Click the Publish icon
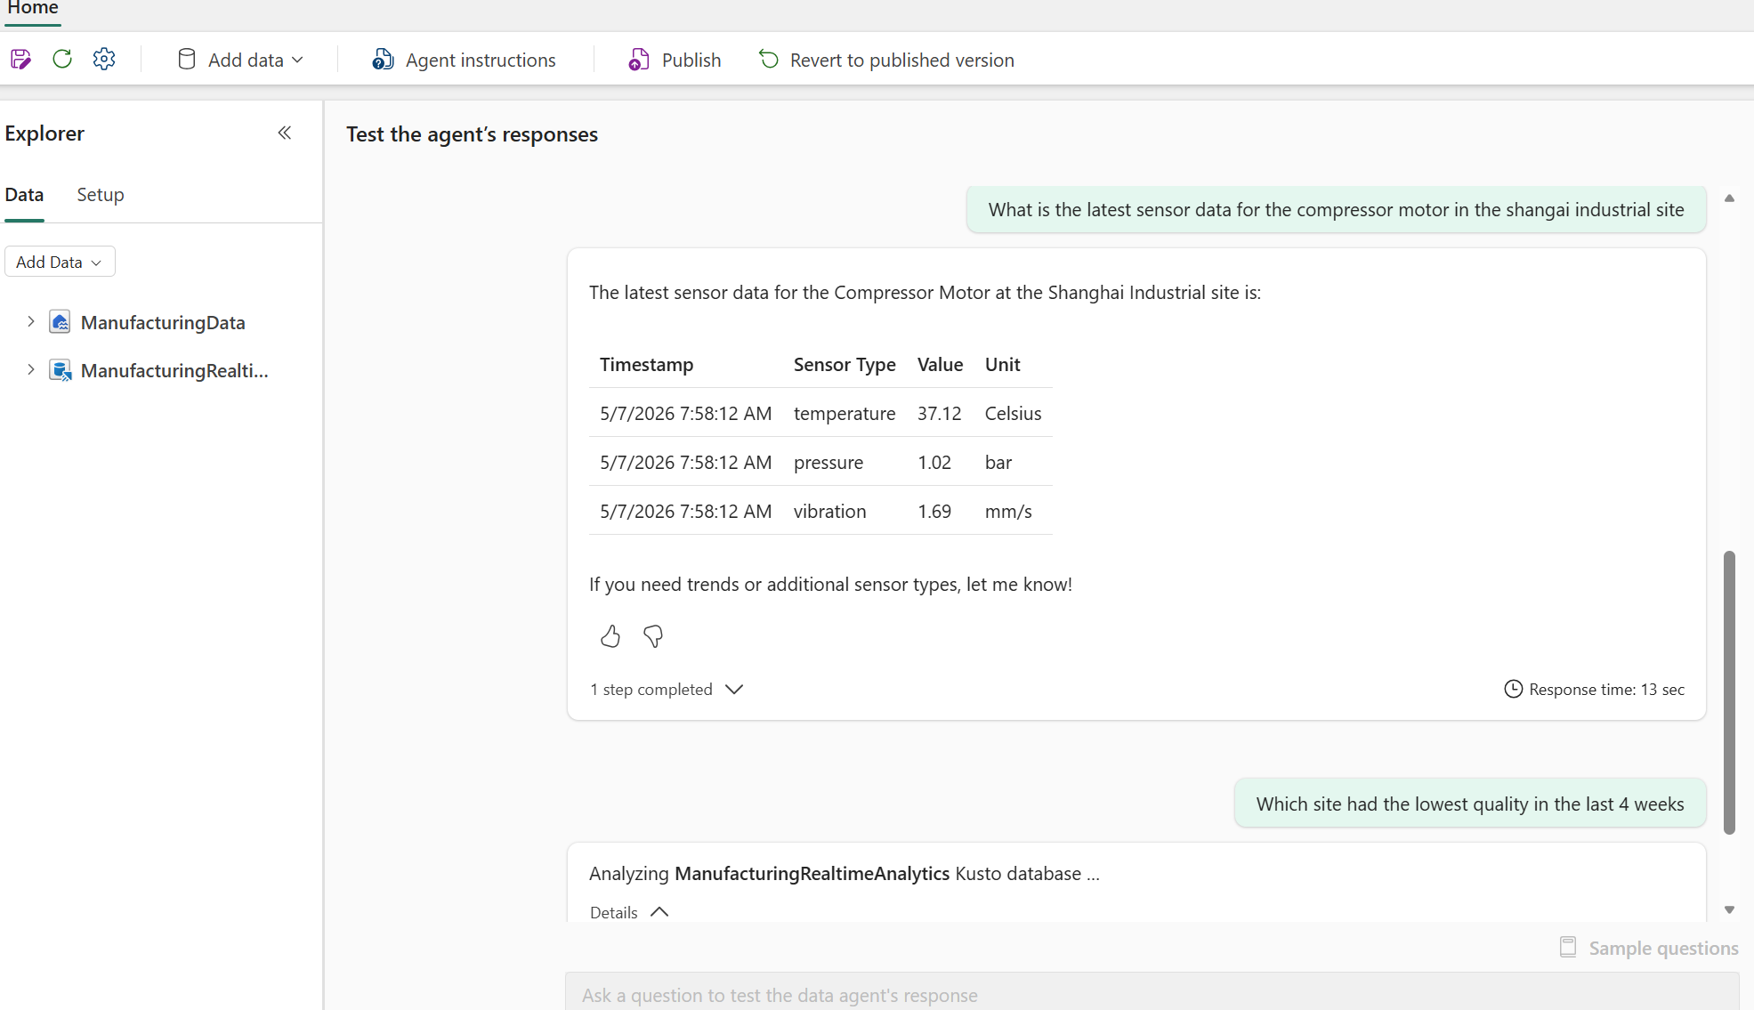The image size is (1754, 1010). [x=638, y=60]
